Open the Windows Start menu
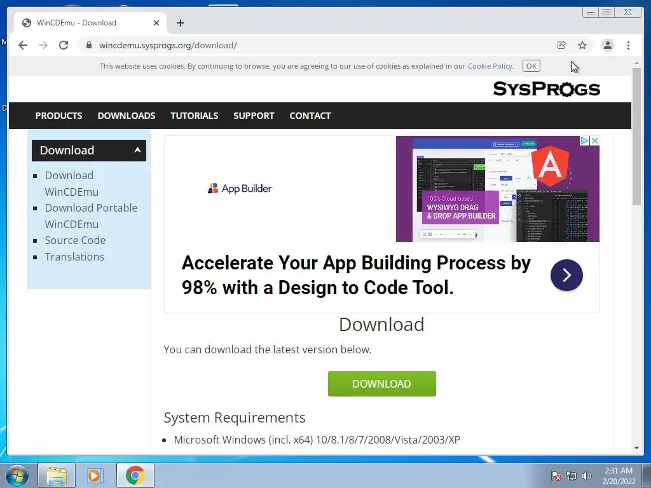651x488 pixels. (x=17, y=476)
